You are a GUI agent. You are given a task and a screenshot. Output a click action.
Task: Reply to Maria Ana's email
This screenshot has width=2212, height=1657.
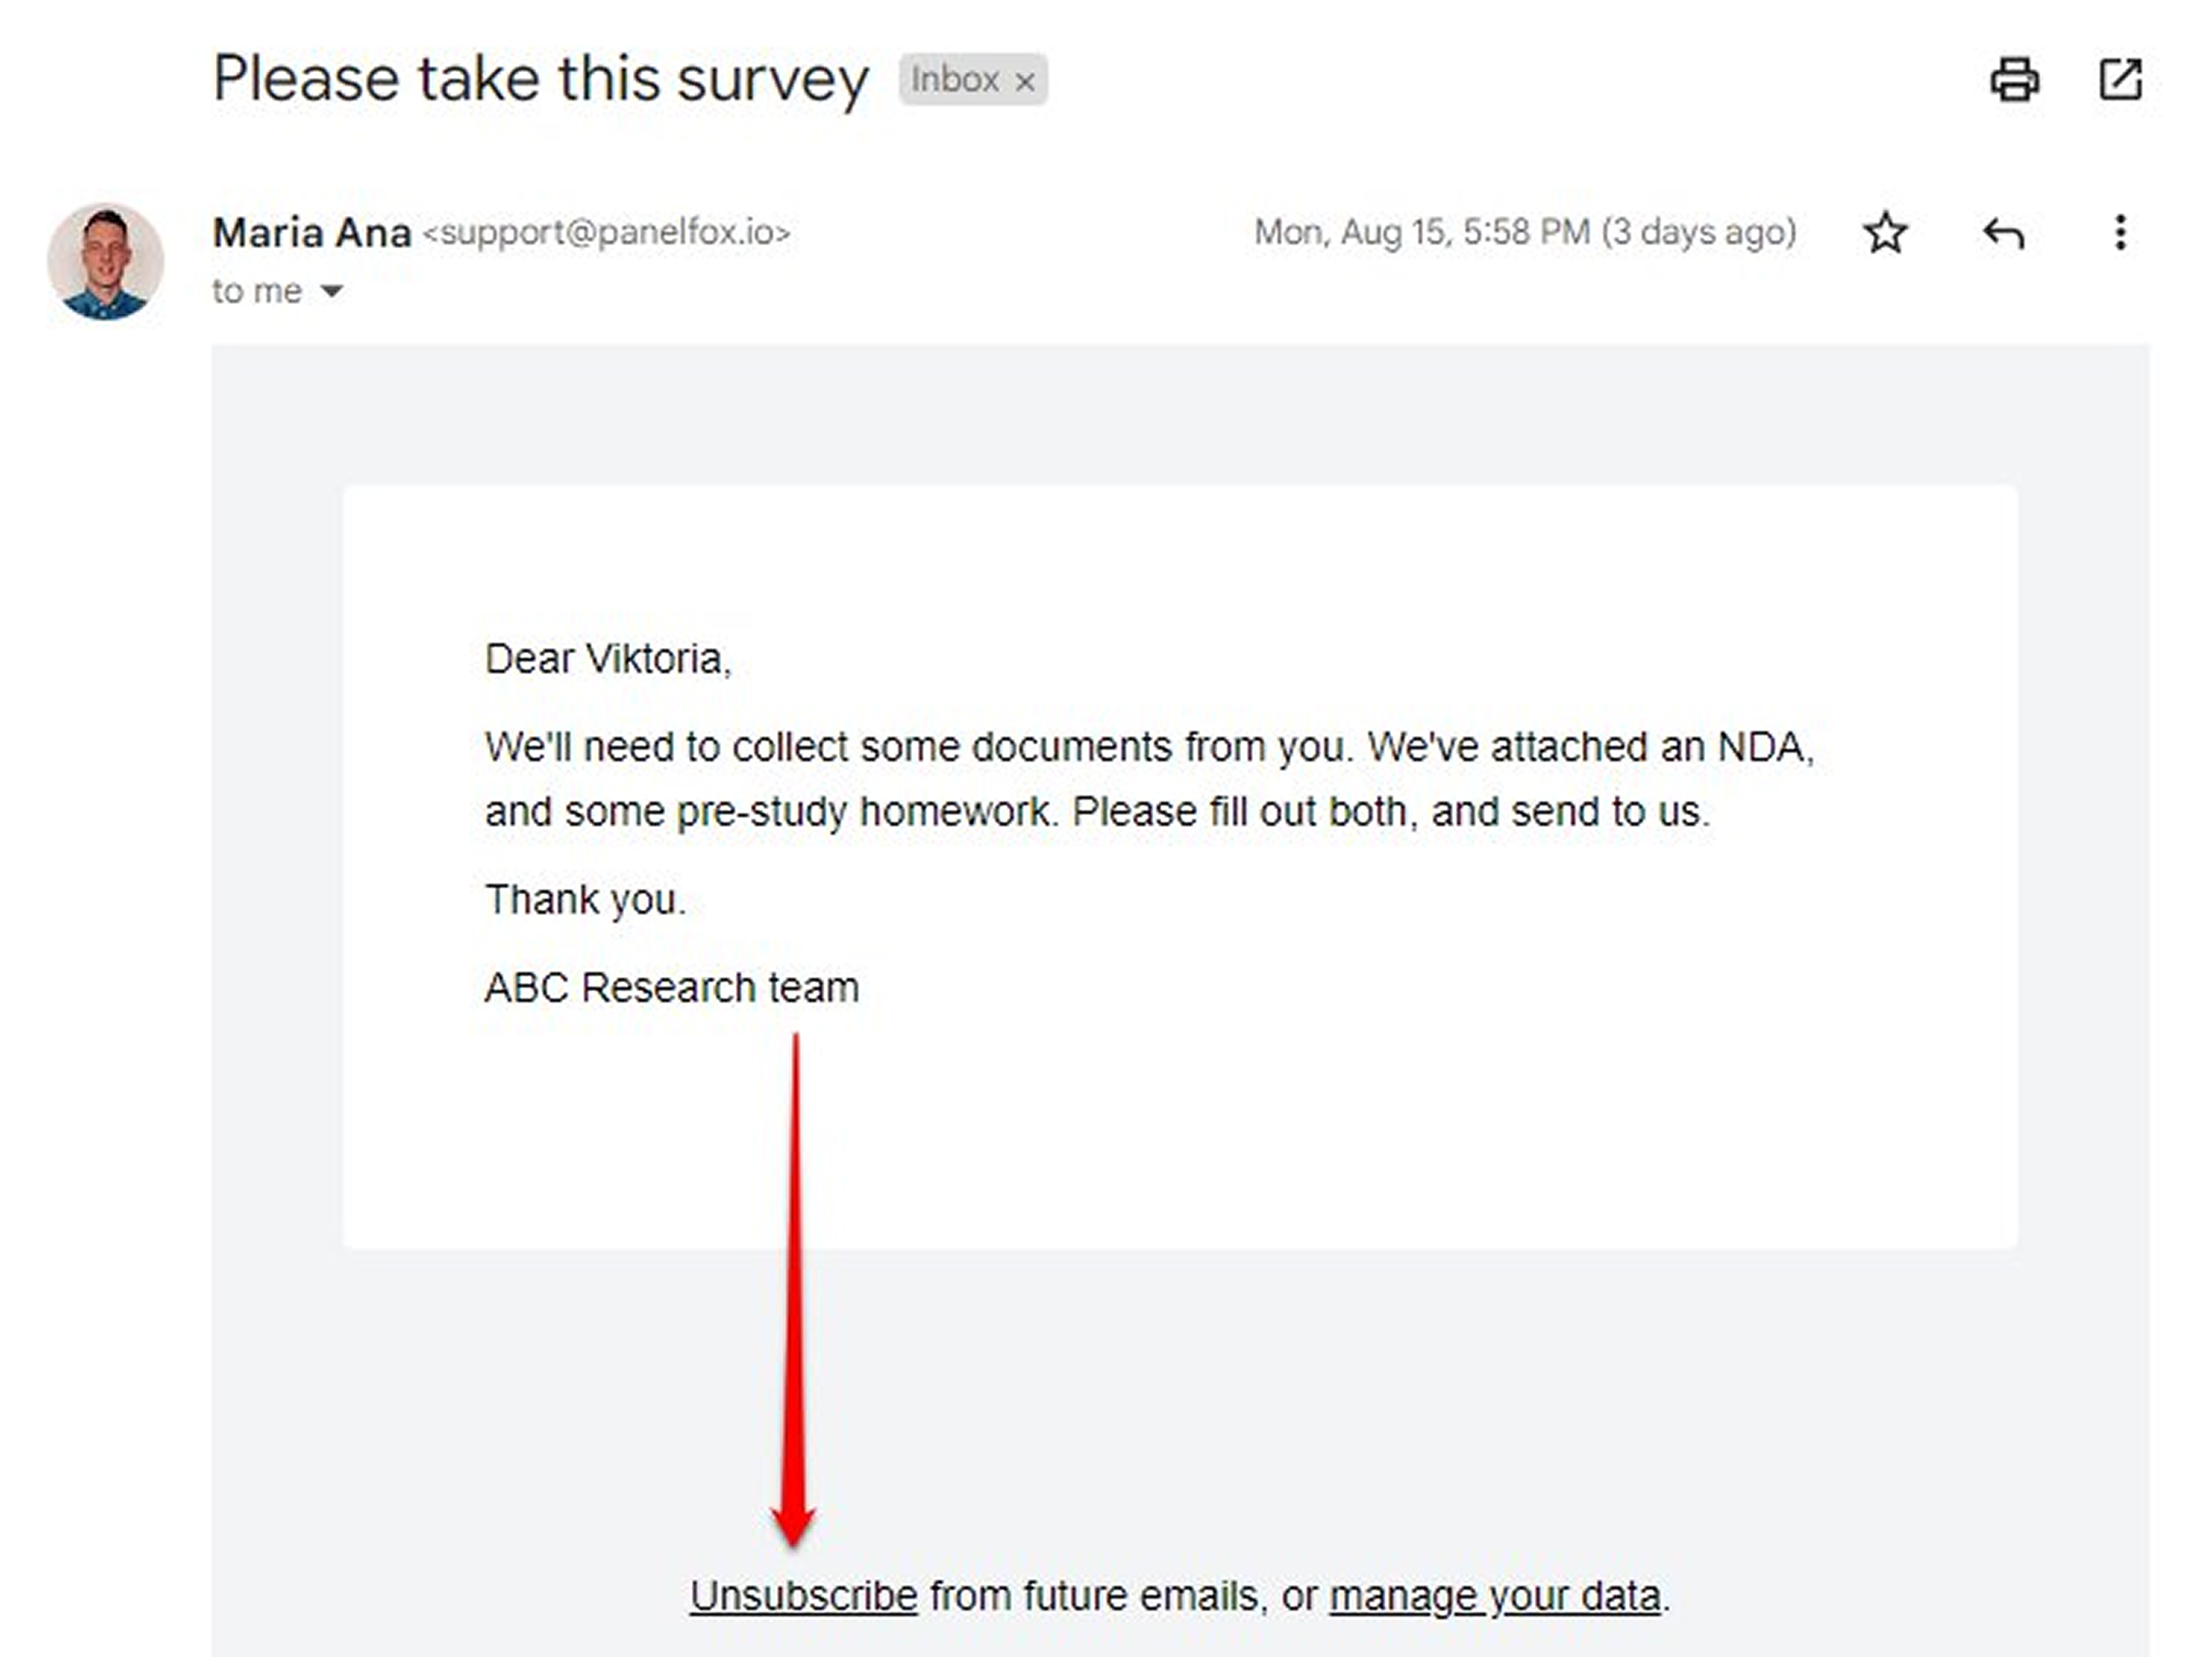click(x=2003, y=234)
